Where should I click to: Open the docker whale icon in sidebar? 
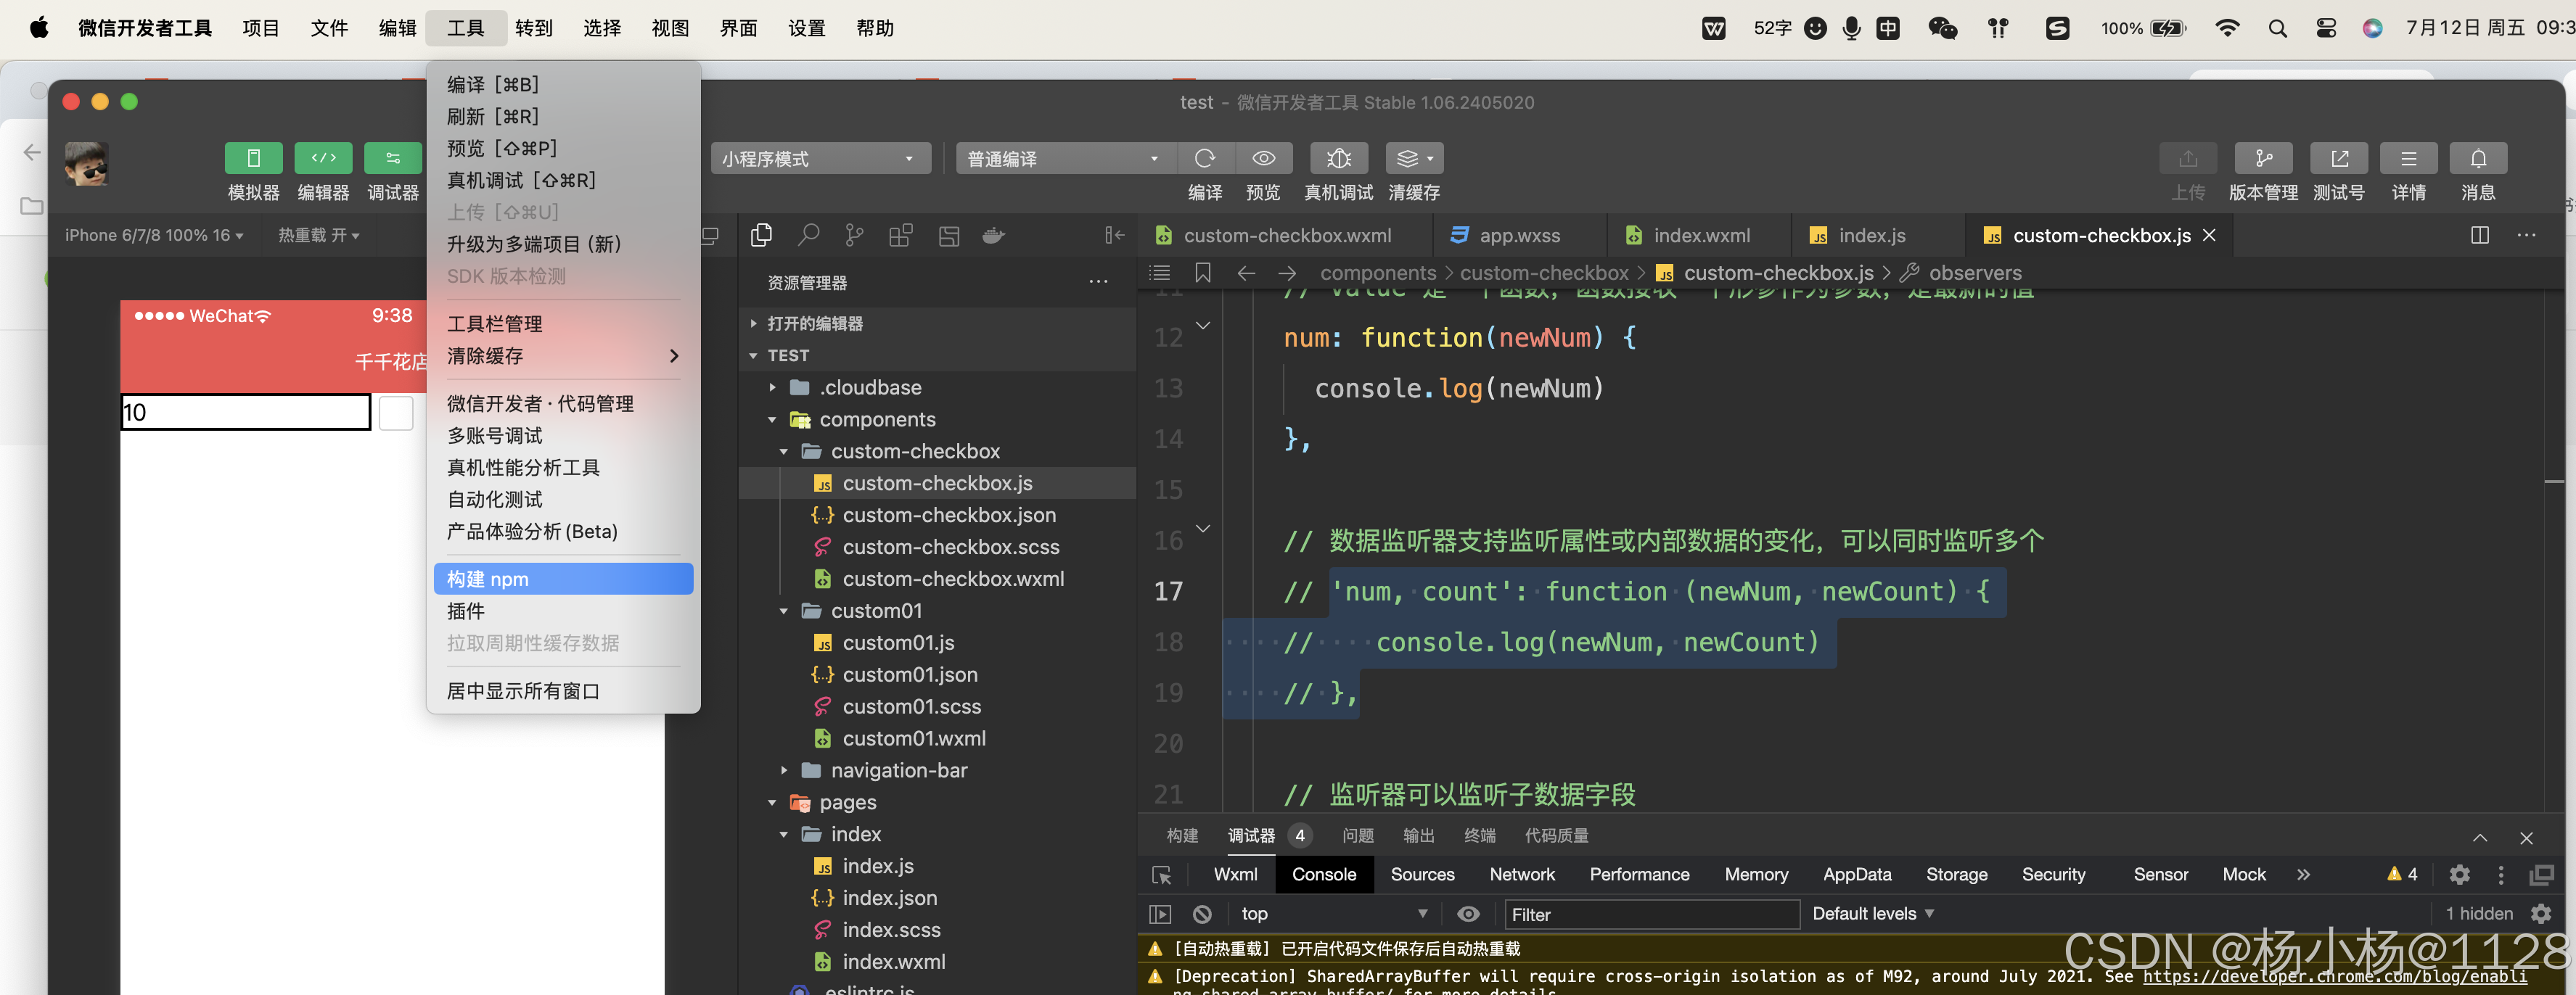(x=993, y=236)
